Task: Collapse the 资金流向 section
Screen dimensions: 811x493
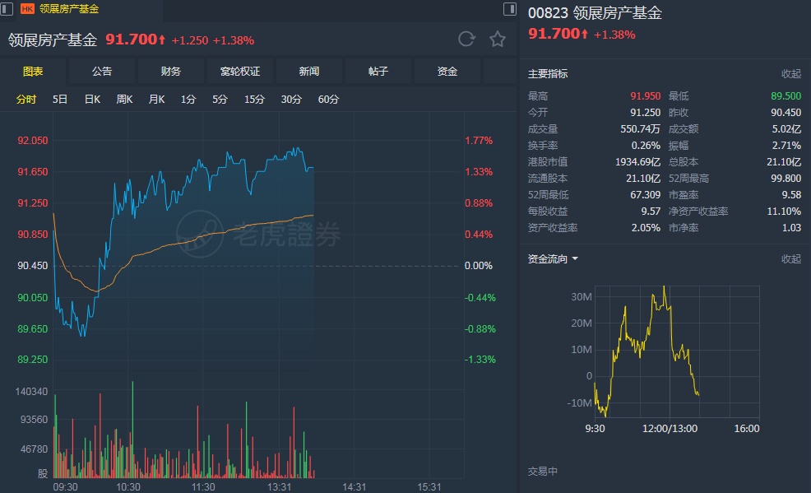Action: click(790, 259)
